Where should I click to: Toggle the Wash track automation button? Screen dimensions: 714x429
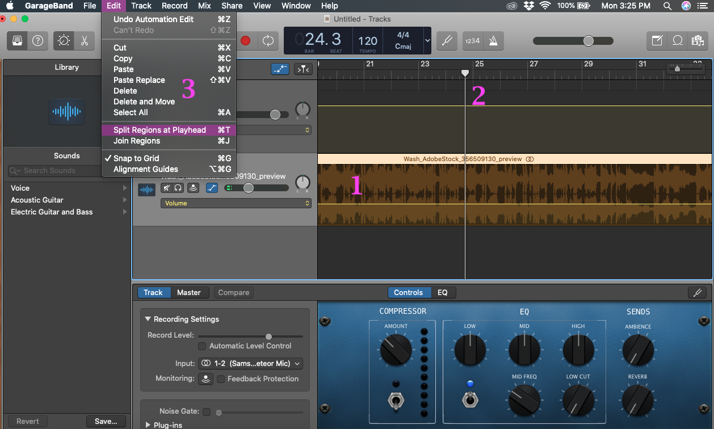tap(212, 188)
